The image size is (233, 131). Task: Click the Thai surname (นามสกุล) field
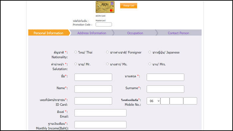tap(165, 77)
